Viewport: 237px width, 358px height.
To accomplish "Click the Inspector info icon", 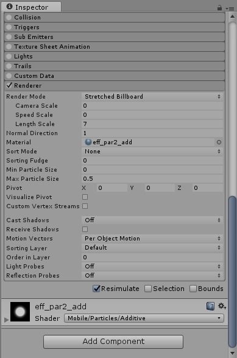I will [x=9, y=7].
